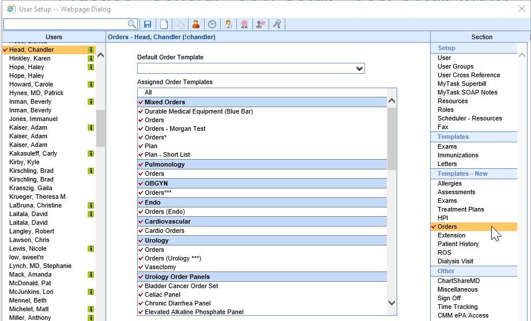Open the Treatment Plans section
The image size is (531, 321).
(x=460, y=209)
